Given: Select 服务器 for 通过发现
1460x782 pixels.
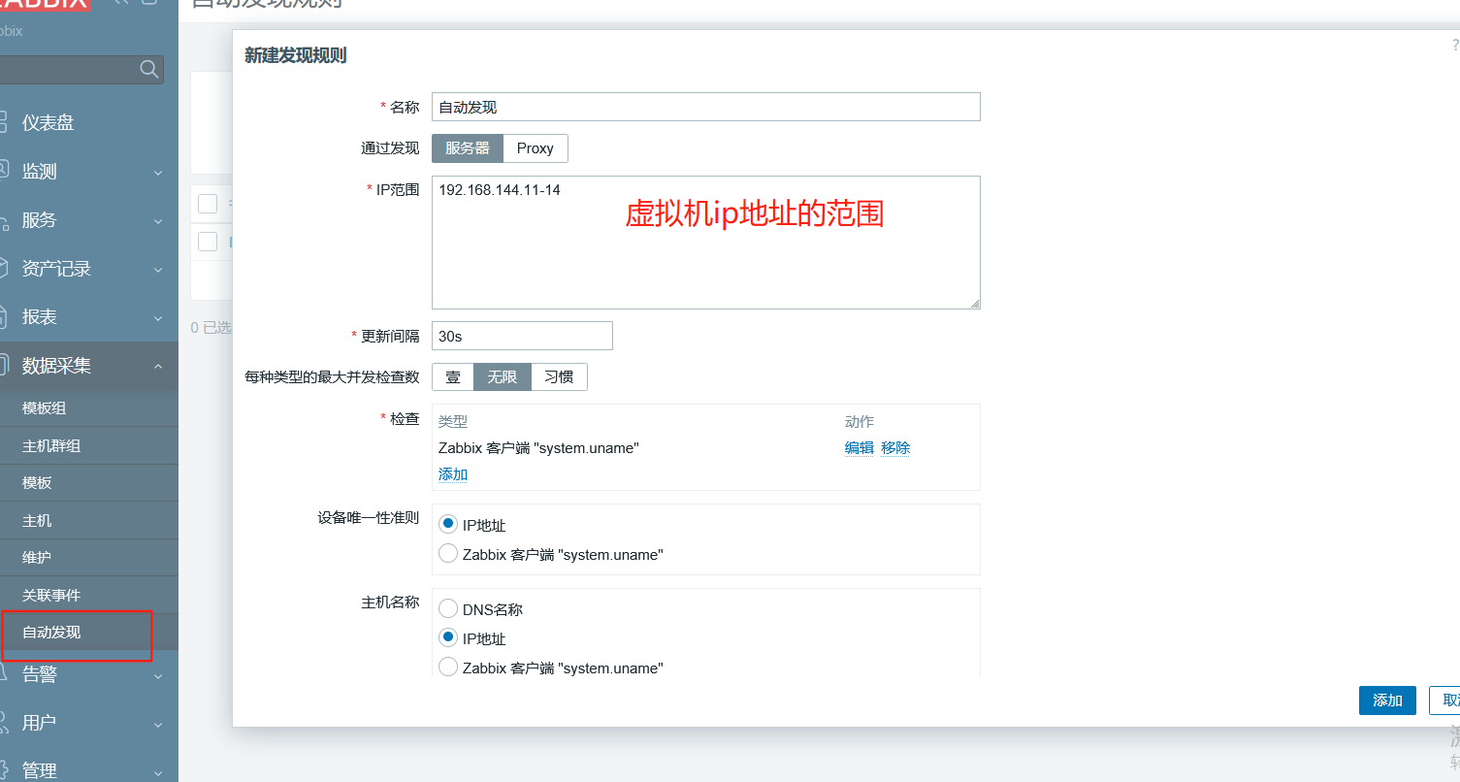Looking at the screenshot, I should (468, 148).
